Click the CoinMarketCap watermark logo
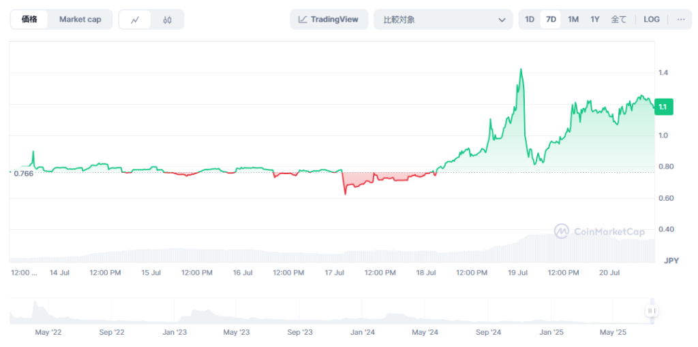698x347 pixels. [x=599, y=232]
